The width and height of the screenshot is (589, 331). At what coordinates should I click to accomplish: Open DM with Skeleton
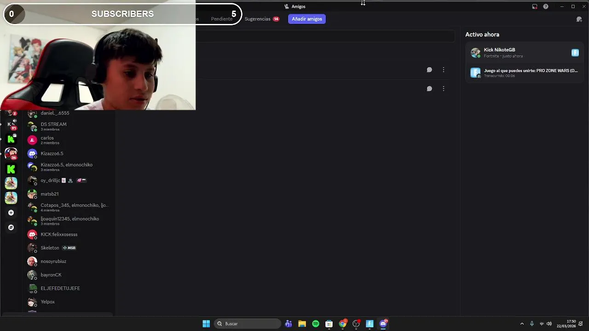point(68,248)
